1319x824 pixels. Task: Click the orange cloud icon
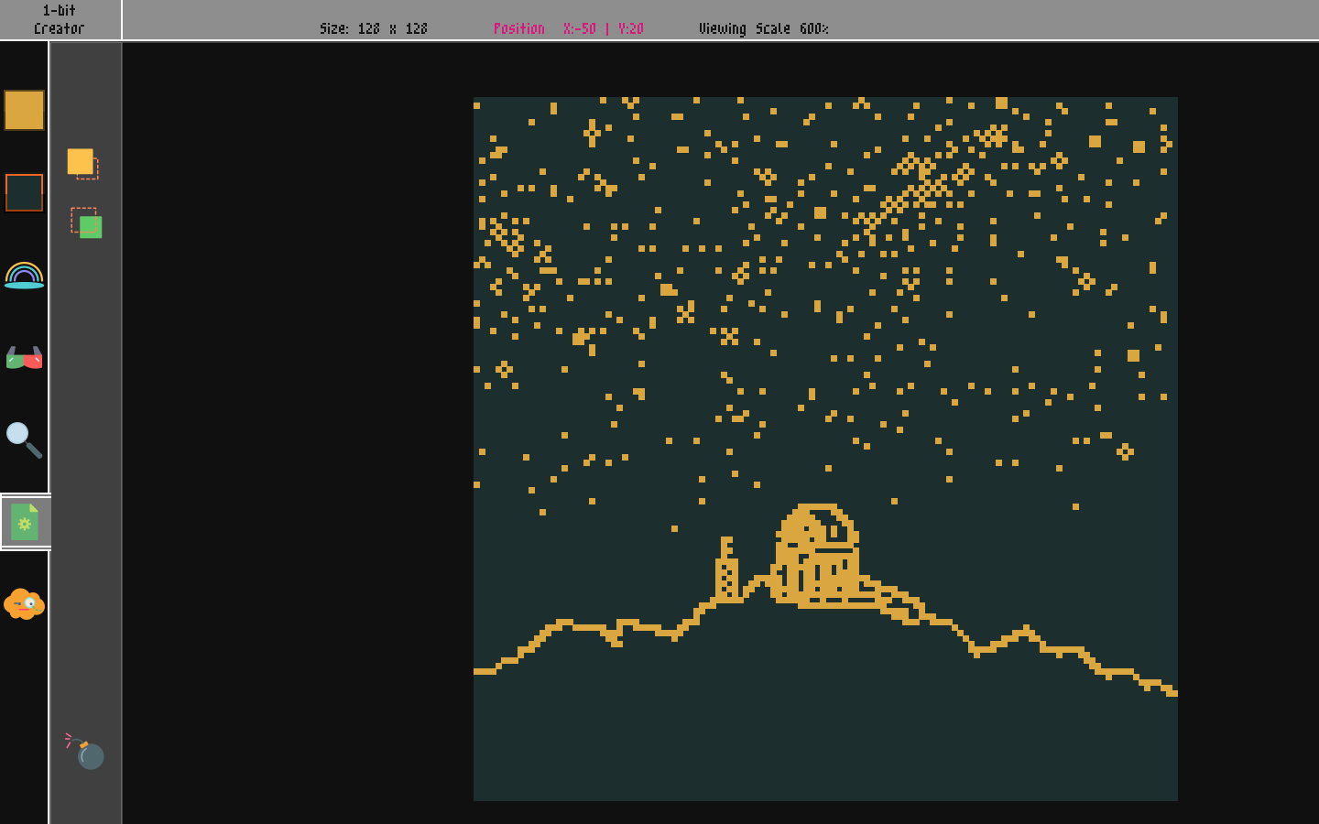tap(24, 604)
